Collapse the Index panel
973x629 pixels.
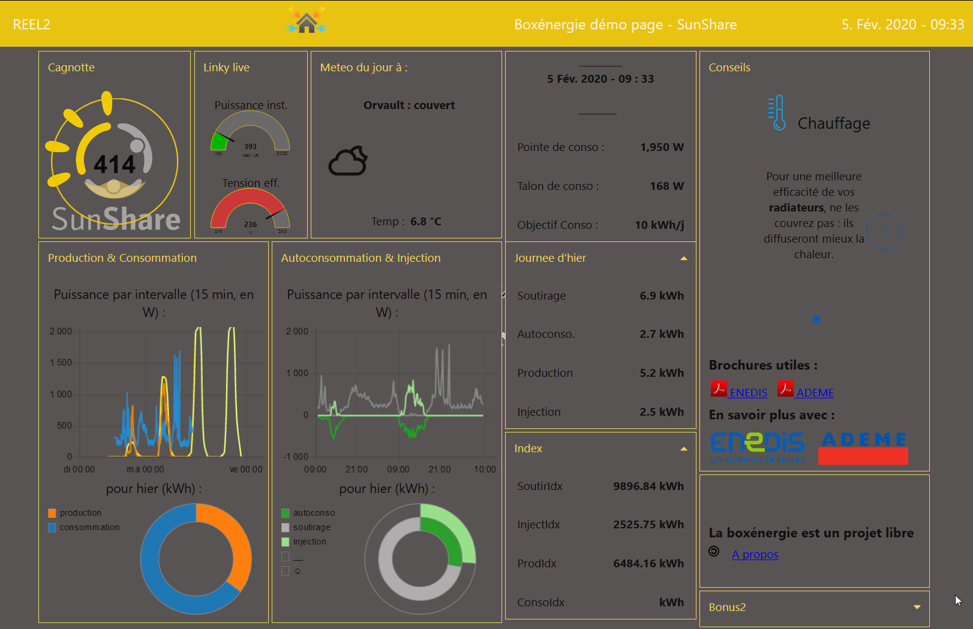[683, 449]
